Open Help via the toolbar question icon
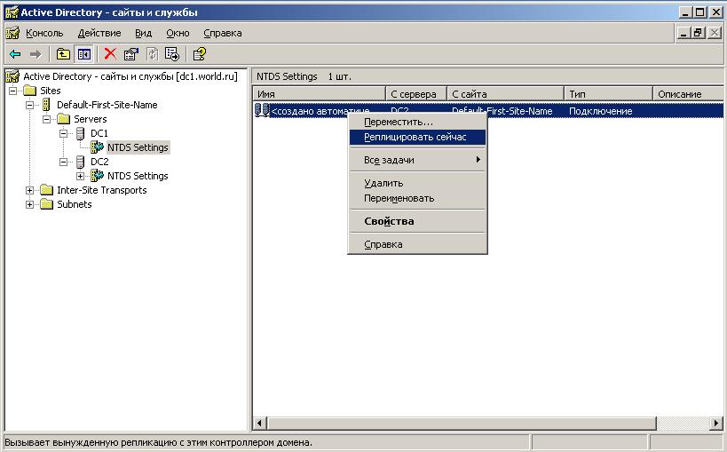This screenshot has width=727, height=452. (200, 54)
